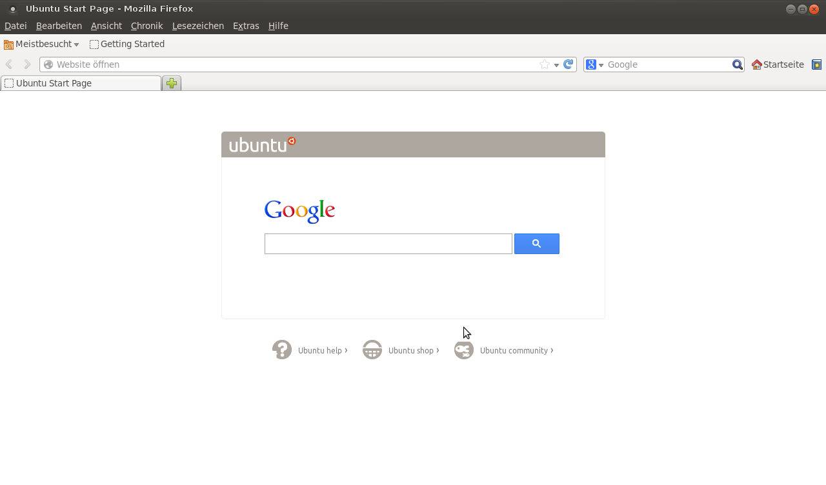
Task: Select the Ubuntu Start Page tab
Action: point(81,83)
